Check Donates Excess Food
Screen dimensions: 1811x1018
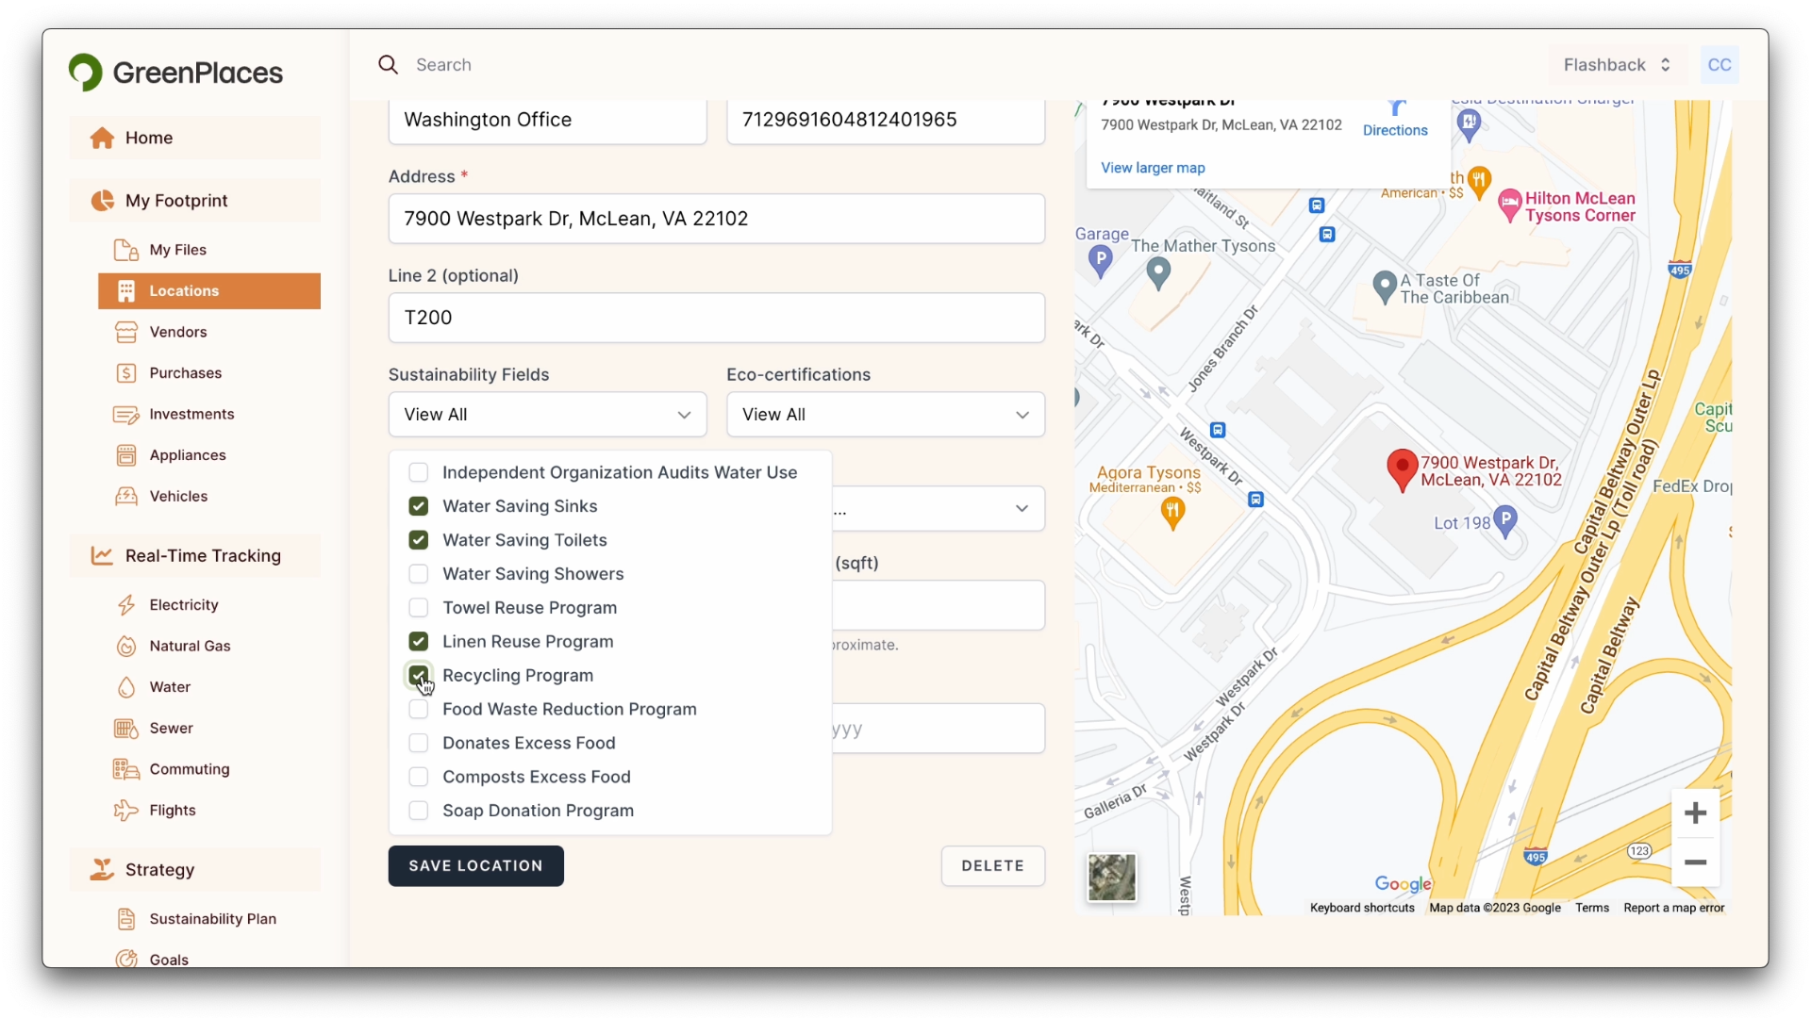(x=418, y=744)
